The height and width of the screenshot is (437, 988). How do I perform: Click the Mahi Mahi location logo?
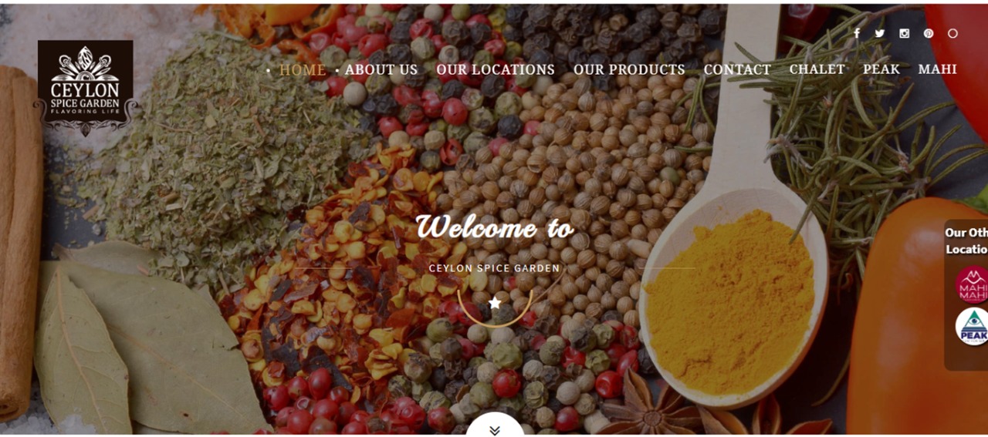(x=972, y=284)
